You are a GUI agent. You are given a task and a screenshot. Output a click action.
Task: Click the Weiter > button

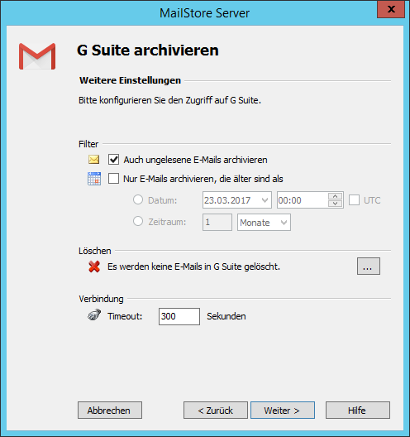point(283,411)
